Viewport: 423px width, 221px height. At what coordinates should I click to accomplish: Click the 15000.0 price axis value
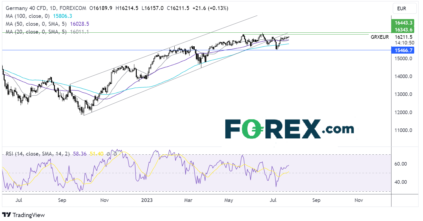pos(404,58)
